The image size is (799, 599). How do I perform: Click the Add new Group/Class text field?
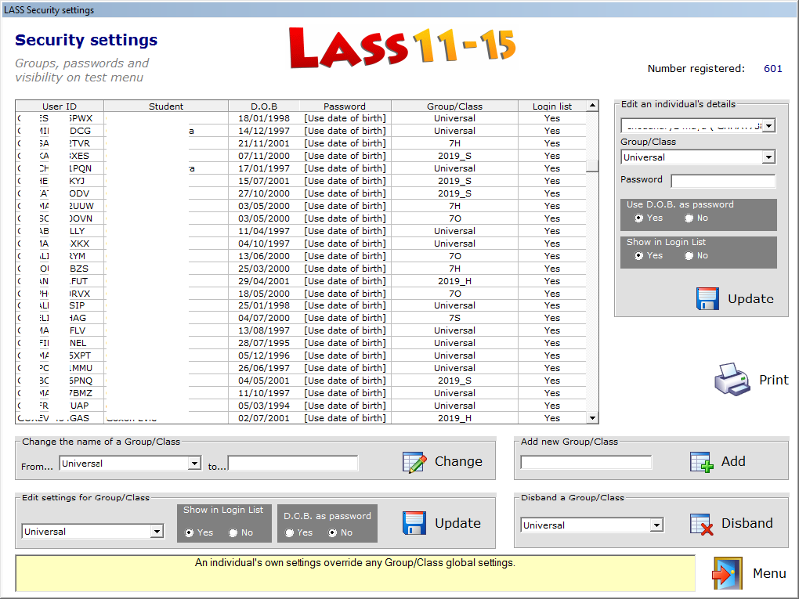[x=586, y=463]
